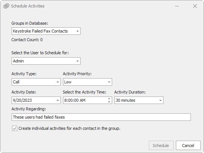The width and height of the screenshot is (204, 153).
Task: Uncheck Create individual activities for each contact
Action: pos(15,128)
